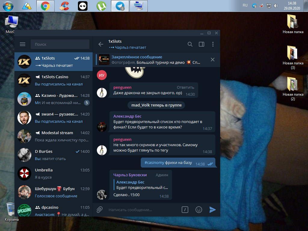
Task: Open the panda-face app in taskbar
Action: (x=83, y=6)
